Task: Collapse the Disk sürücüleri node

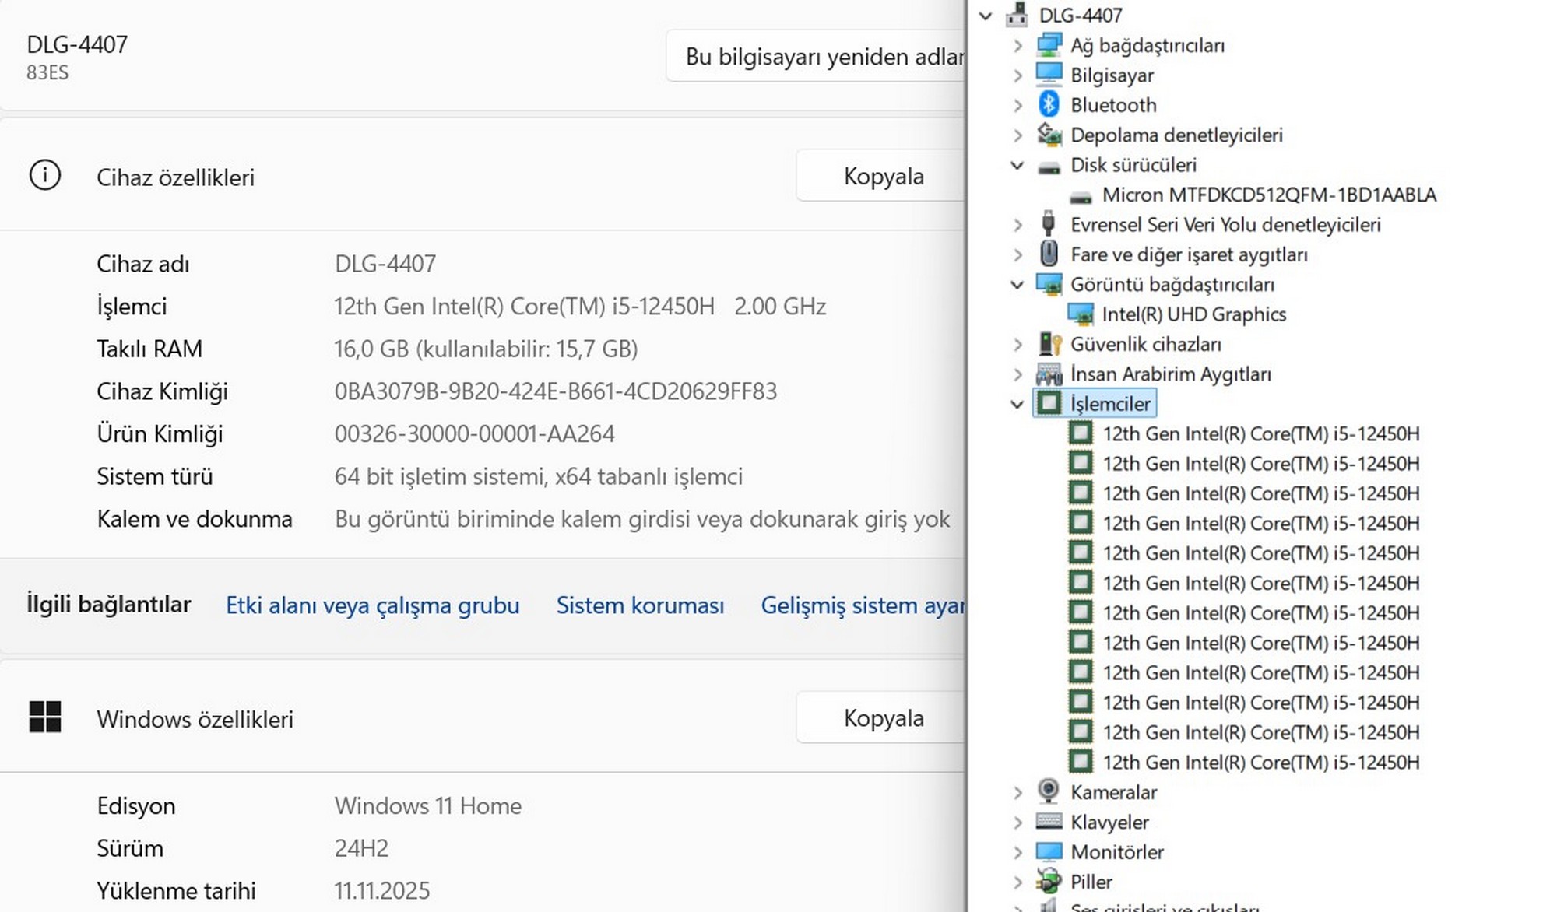Action: (1017, 165)
